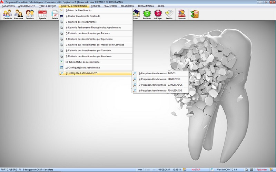
Task: Click the Receber green dollar icon
Action: pos(147,14)
